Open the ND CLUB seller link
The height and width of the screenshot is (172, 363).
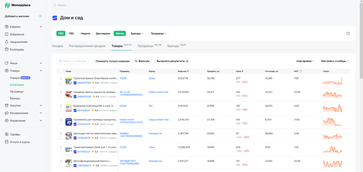(131, 93)
